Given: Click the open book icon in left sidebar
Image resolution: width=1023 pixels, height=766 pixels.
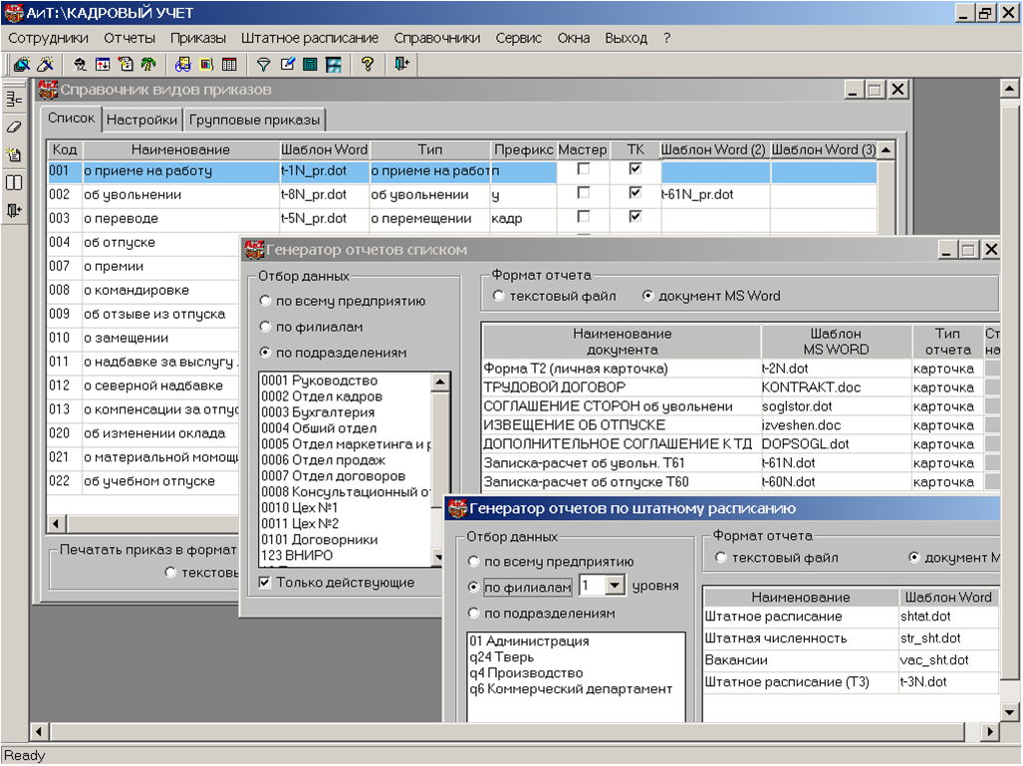Looking at the screenshot, I should coord(14,182).
